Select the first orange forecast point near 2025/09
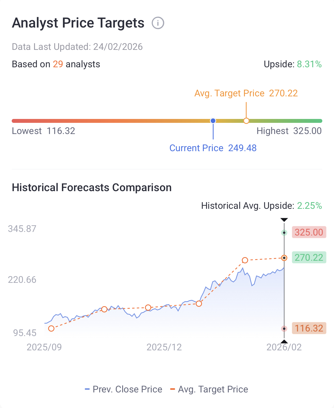Viewport: 334px width, 408px height. (x=51, y=329)
